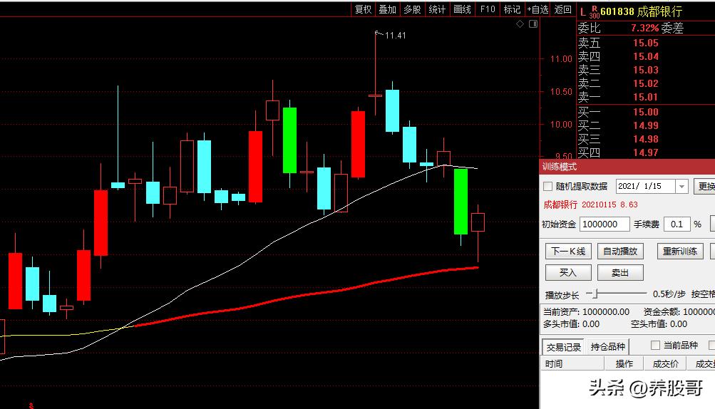The image size is (715, 409).
Task: Click the 买入 buy button
Action: coord(567,272)
